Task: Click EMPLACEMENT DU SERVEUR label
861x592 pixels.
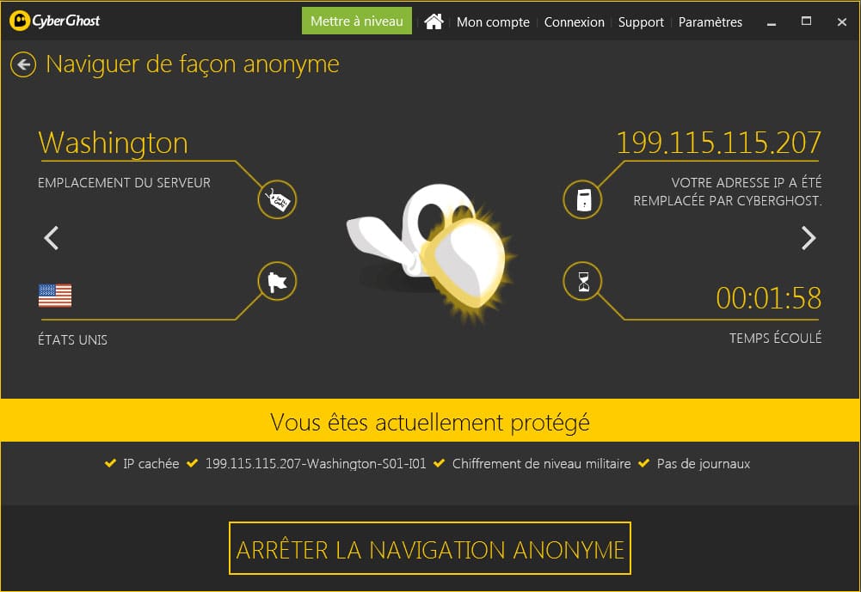Action: 124,183
